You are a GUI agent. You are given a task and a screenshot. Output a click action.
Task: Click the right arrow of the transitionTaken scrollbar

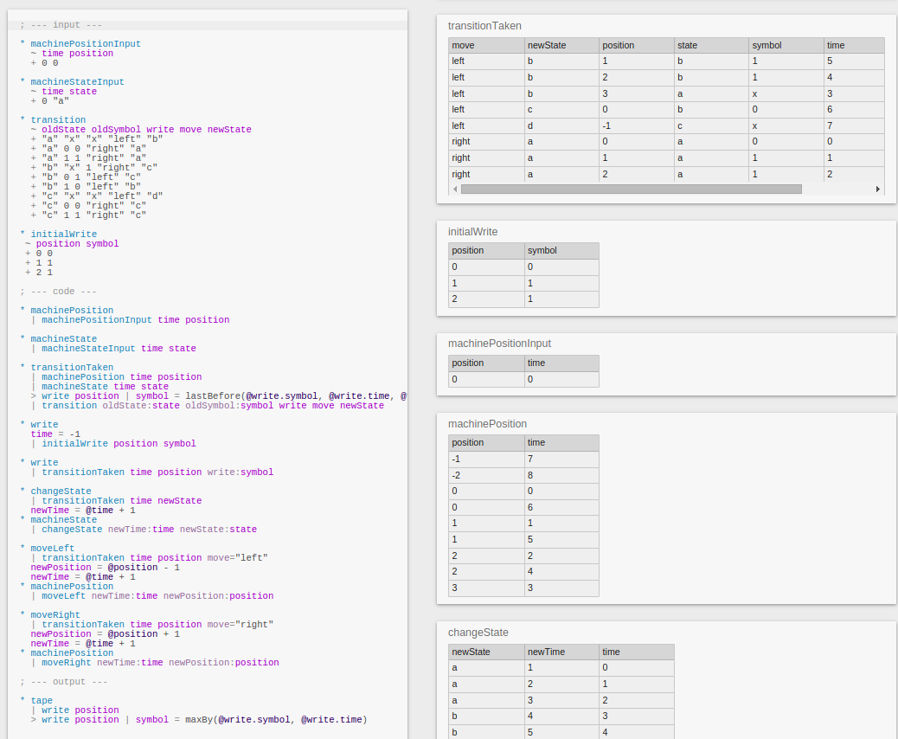point(878,189)
